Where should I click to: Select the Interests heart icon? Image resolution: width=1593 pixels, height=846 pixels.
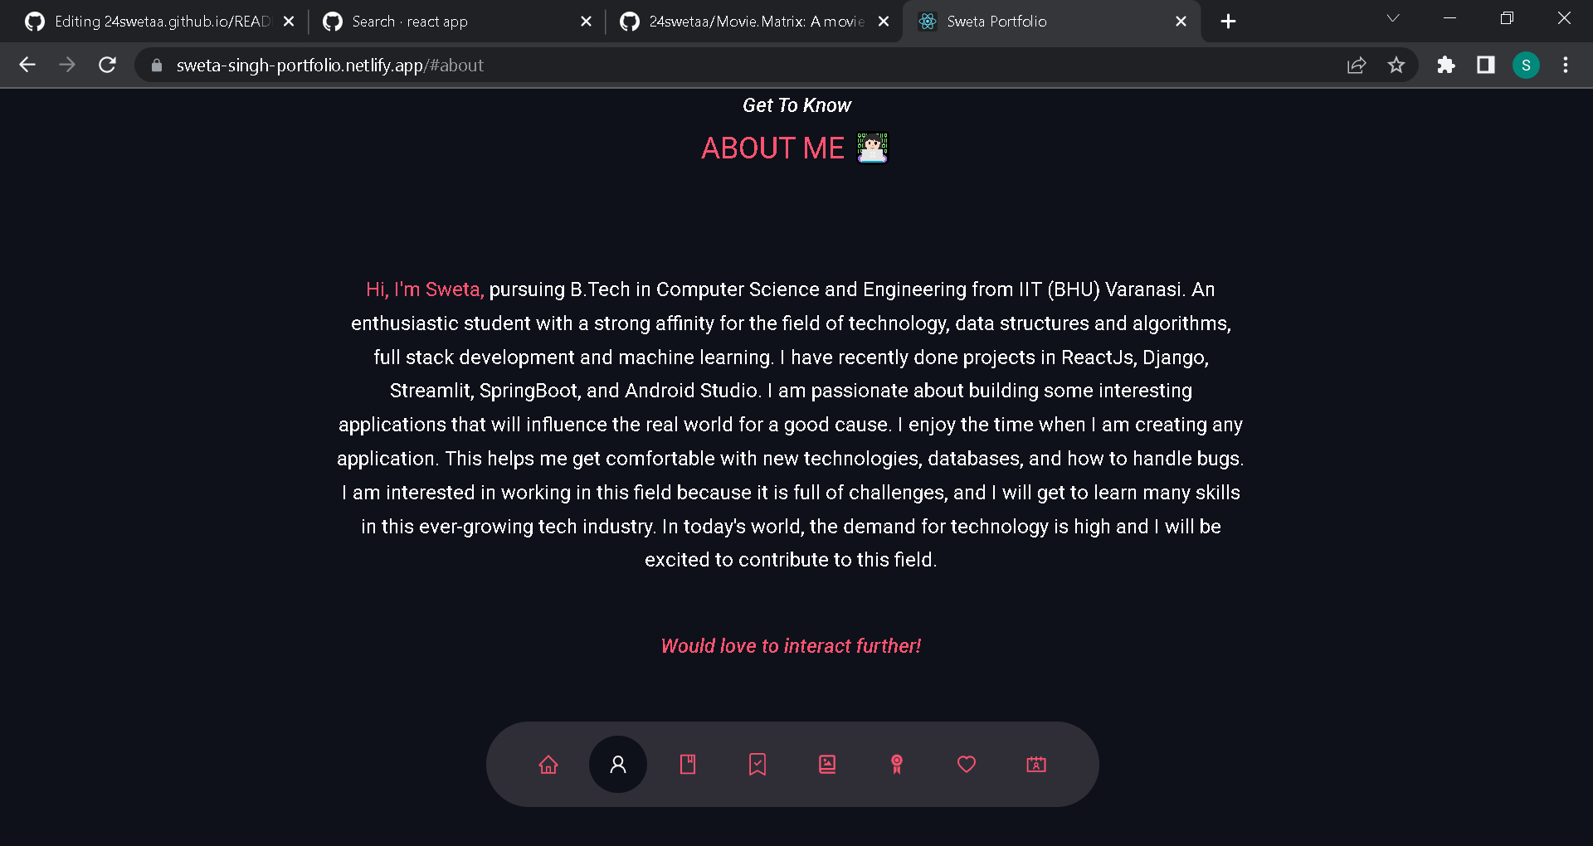[x=966, y=764]
